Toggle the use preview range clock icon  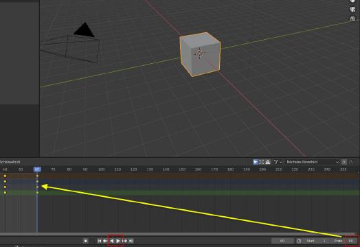click(299, 241)
